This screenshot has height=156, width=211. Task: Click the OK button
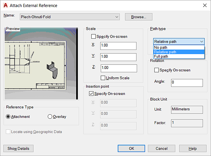point(131,148)
